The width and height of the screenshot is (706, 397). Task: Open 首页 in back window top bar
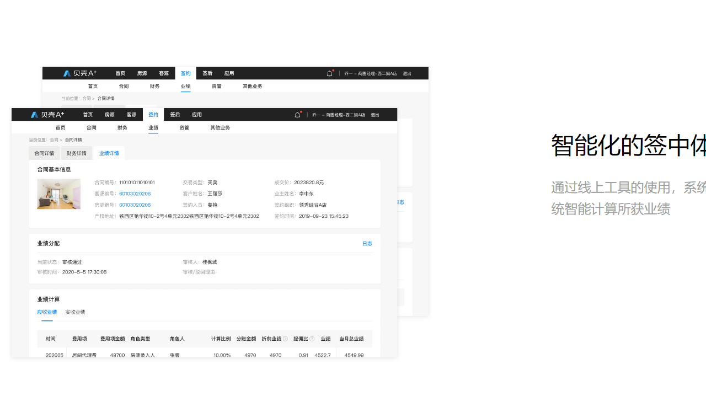(120, 73)
